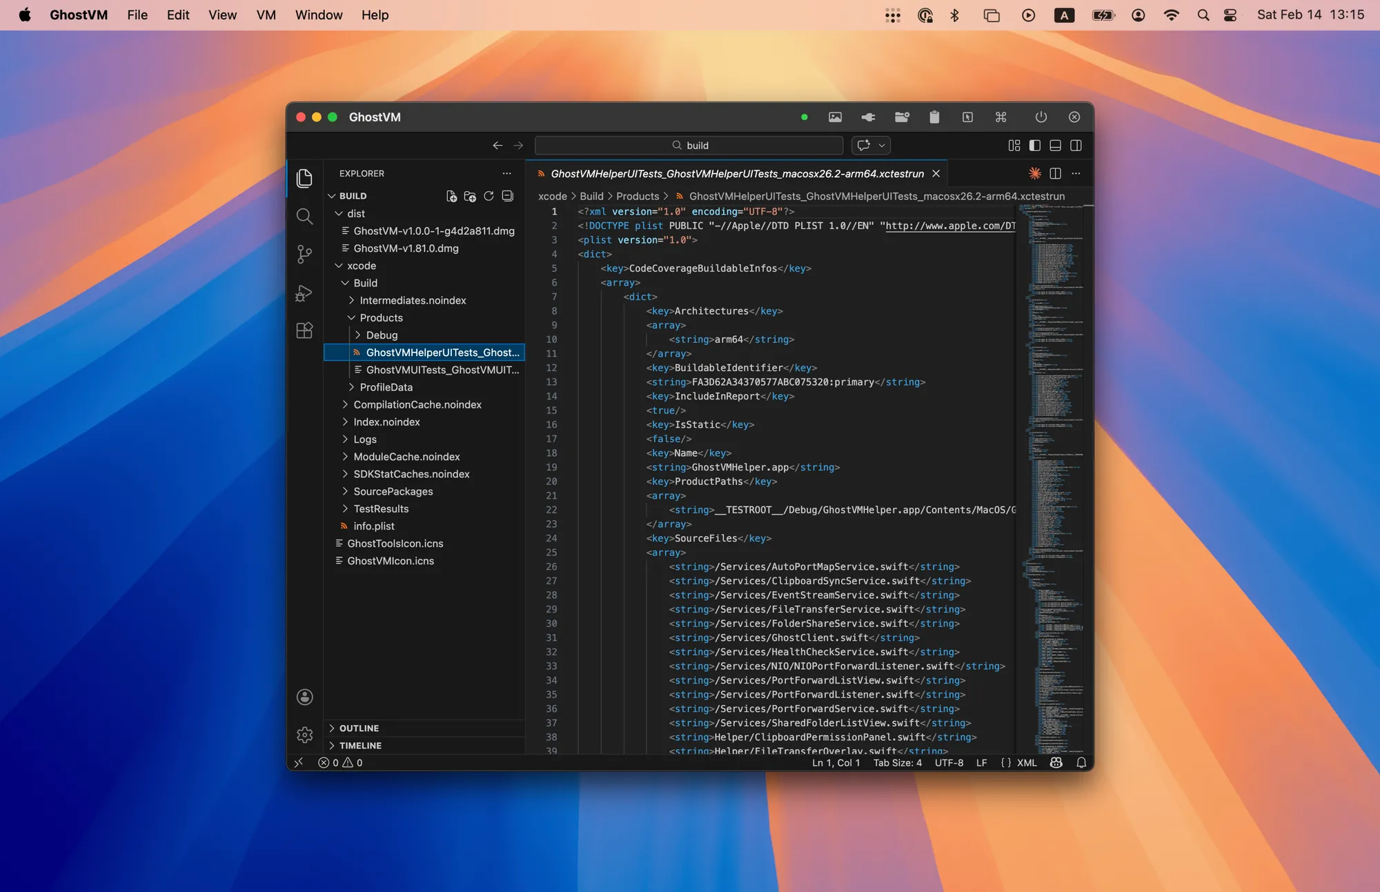The image size is (1380, 892).
Task: Open the Search panel in the activity bar
Action: pos(304,216)
